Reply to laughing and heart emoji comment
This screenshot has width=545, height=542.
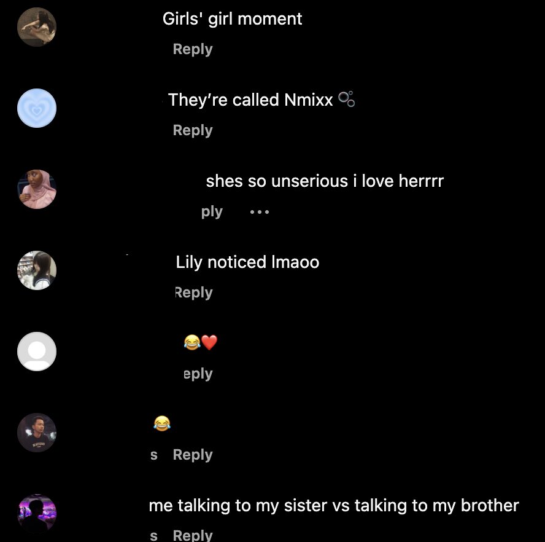tap(198, 374)
